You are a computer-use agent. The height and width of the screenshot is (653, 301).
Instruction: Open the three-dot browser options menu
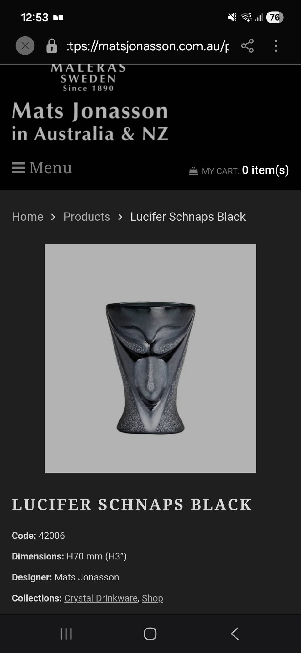[276, 46]
